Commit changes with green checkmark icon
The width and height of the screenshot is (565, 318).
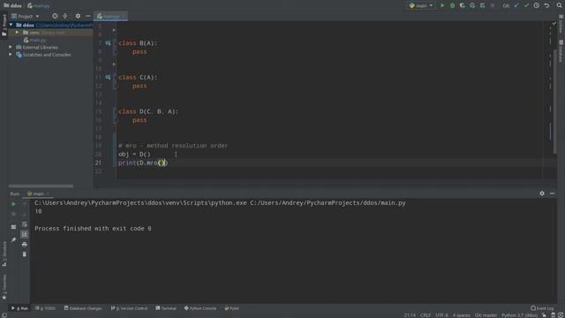(526, 5)
